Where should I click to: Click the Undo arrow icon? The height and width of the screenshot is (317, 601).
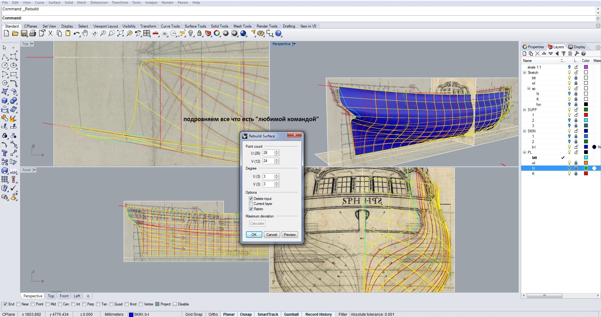[x=76, y=33]
